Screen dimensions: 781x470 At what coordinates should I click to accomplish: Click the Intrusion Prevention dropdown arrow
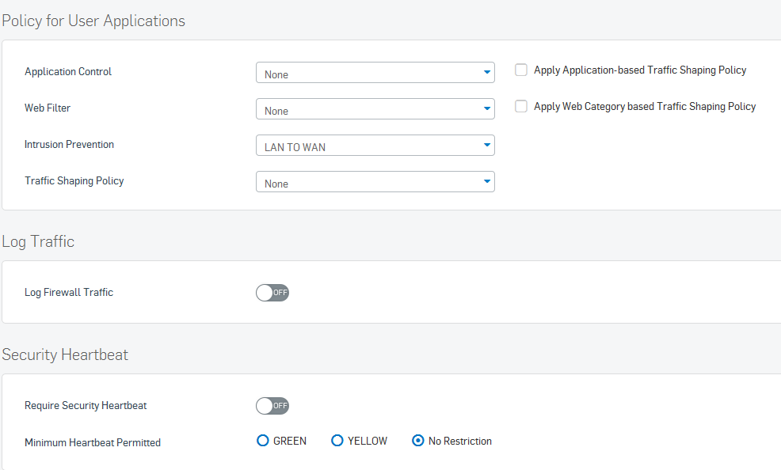pos(486,146)
